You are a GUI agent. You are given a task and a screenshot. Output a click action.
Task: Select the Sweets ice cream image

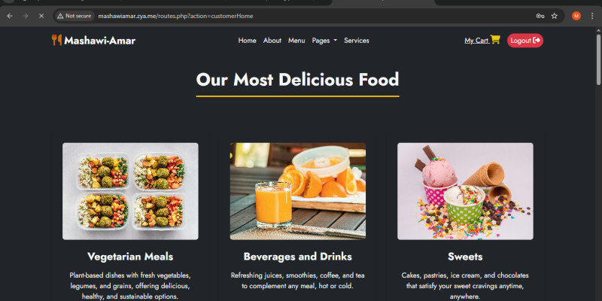[x=465, y=191]
